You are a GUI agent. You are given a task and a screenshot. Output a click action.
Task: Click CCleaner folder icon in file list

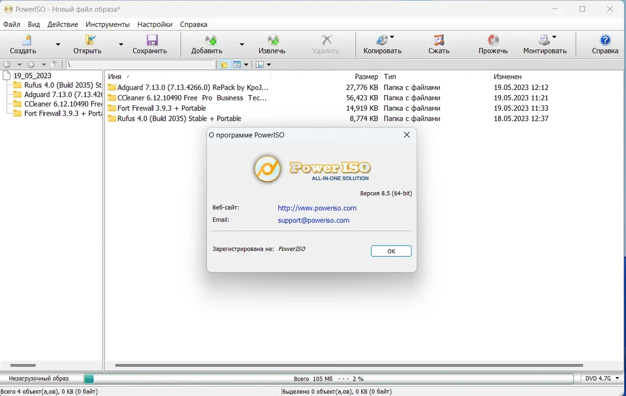[x=112, y=98]
